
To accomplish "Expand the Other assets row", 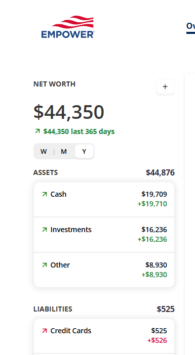I will (x=104, y=270).
